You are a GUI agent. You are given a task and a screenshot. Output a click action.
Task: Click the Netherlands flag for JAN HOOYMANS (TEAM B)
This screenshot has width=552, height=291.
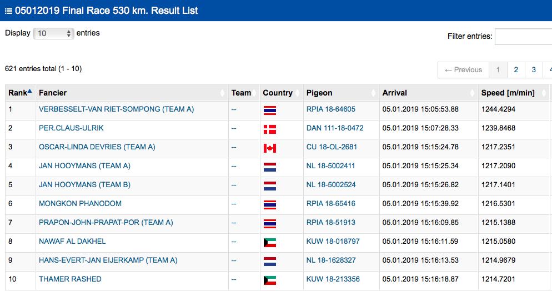270,185
